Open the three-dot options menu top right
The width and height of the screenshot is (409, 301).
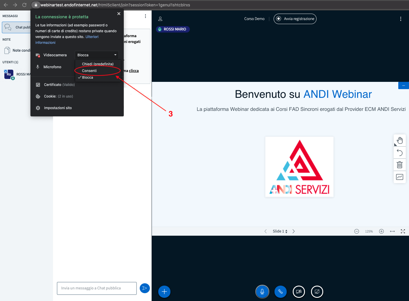coord(401,19)
